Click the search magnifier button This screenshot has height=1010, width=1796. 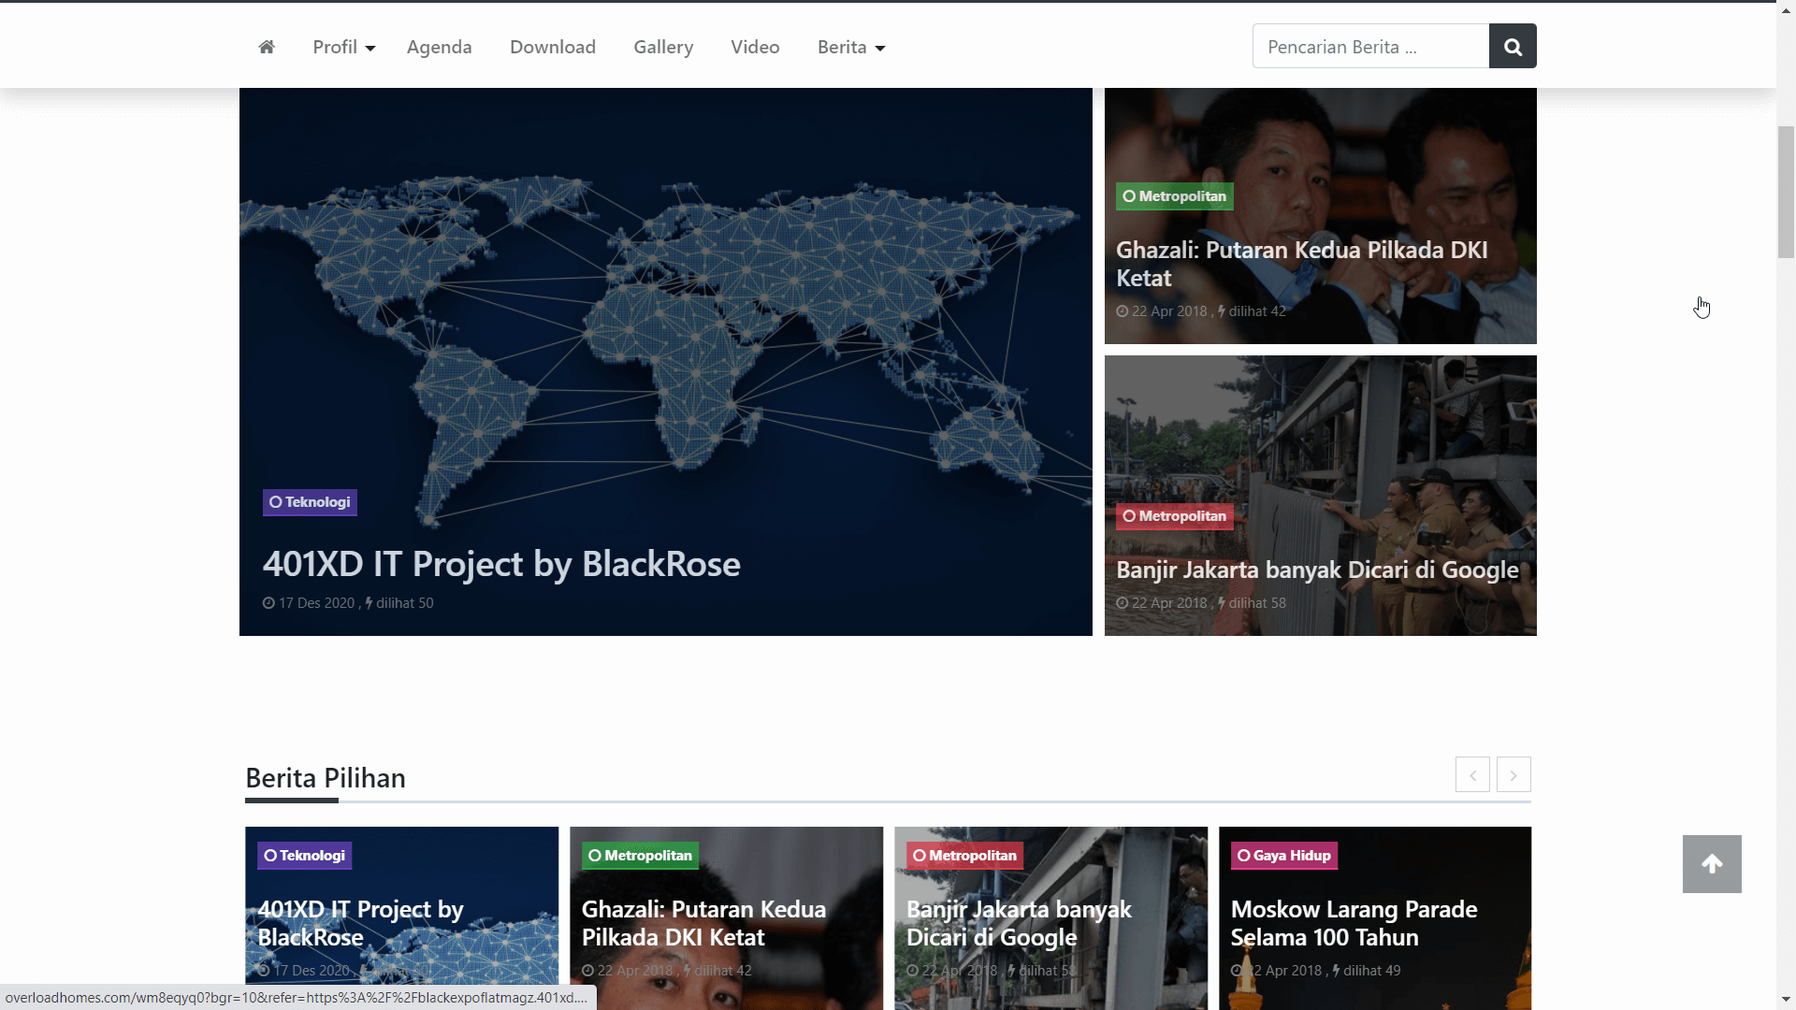tap(1512, 46)
